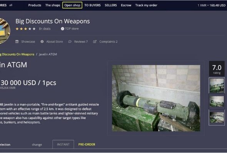
Task: Open The shops menu item
Action: (x=53, y=5)
